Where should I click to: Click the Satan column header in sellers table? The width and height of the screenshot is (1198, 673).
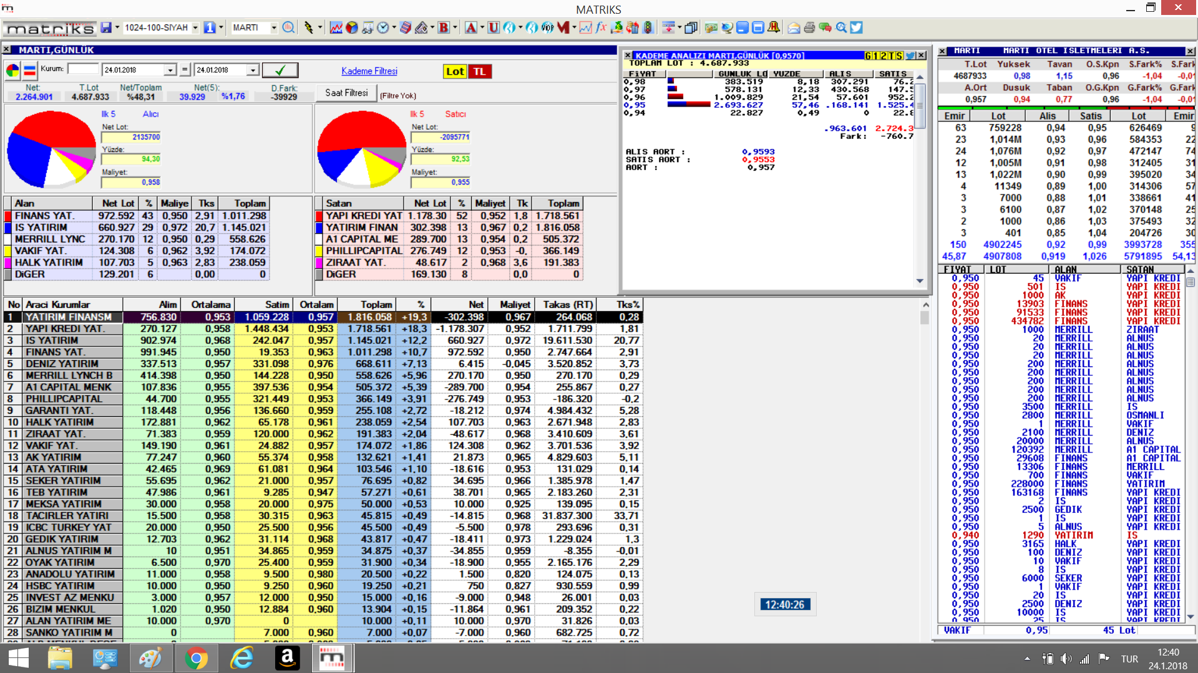[363, 203]
